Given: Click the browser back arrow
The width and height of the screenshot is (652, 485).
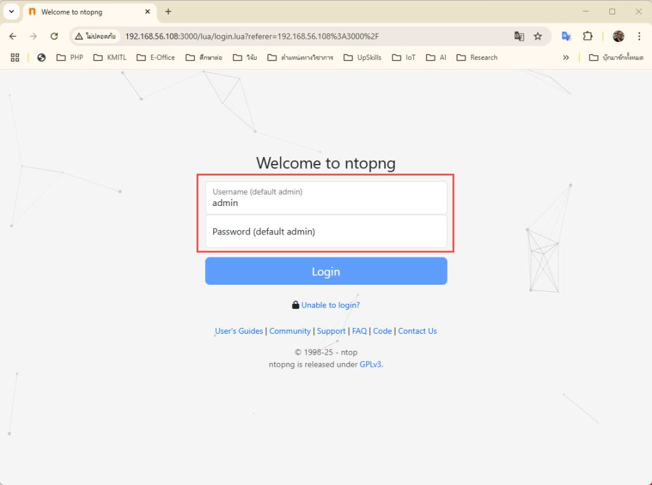Looking at the screenshot, I should 13,36.
